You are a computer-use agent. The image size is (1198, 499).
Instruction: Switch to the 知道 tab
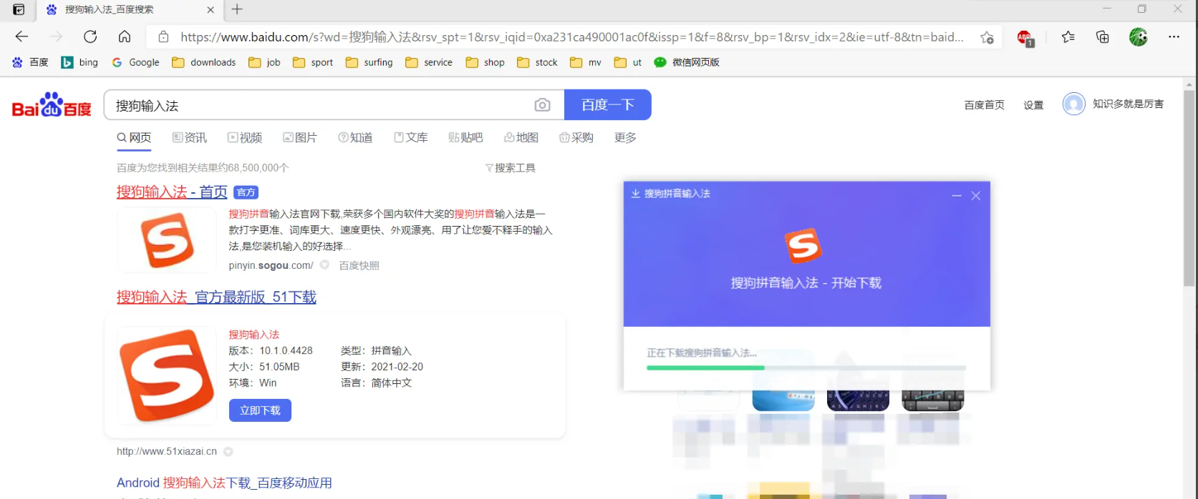[355, 137]
